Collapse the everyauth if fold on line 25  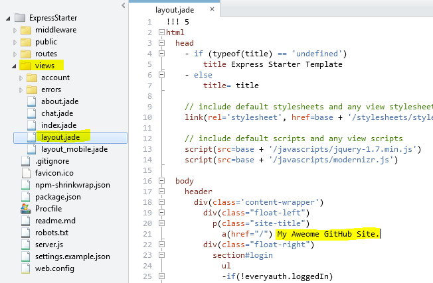point(162,276)
